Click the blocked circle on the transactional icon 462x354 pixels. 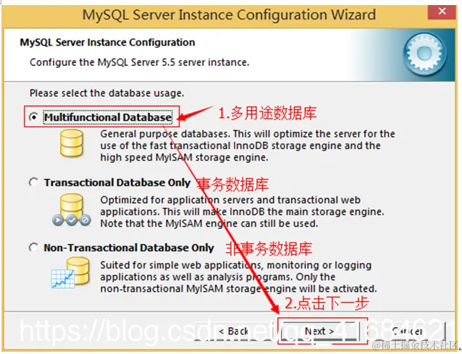pyautogui.click(x=85, y=219)
